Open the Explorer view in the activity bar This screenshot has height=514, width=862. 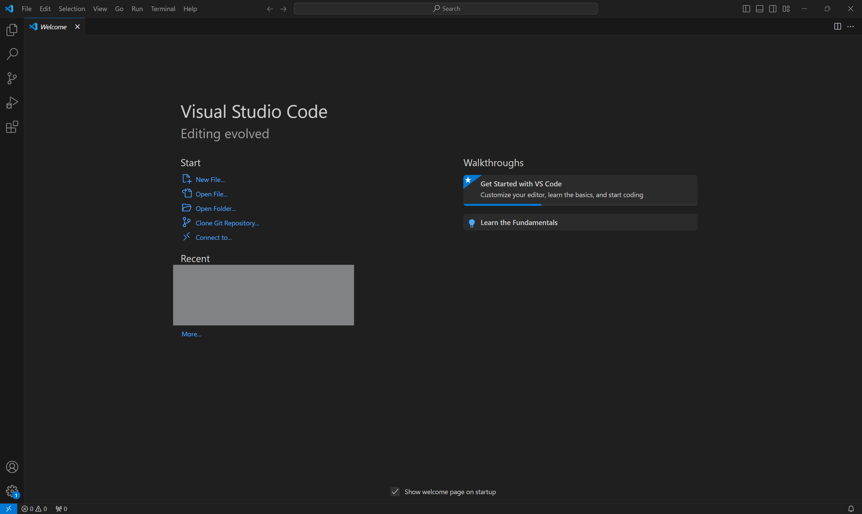[x=12, y=30]
